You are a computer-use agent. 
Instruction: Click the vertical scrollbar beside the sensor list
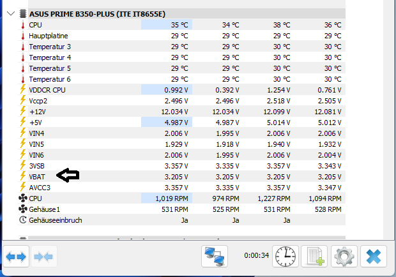point(388,119)
